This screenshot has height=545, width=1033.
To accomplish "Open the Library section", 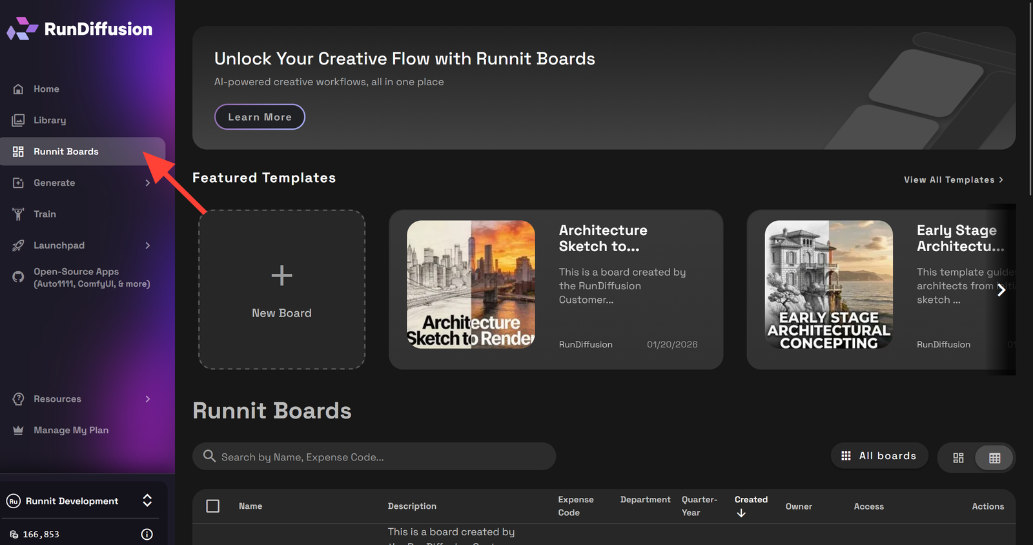I will [49, 120].
